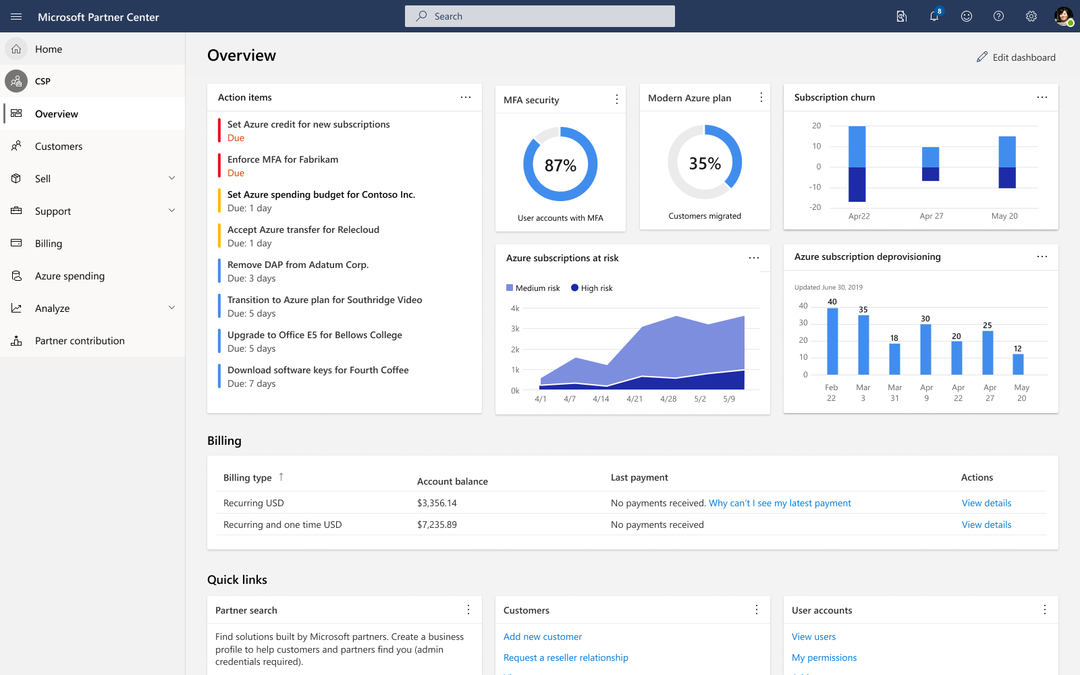Click the Home sidebar icon

(16, 49)
